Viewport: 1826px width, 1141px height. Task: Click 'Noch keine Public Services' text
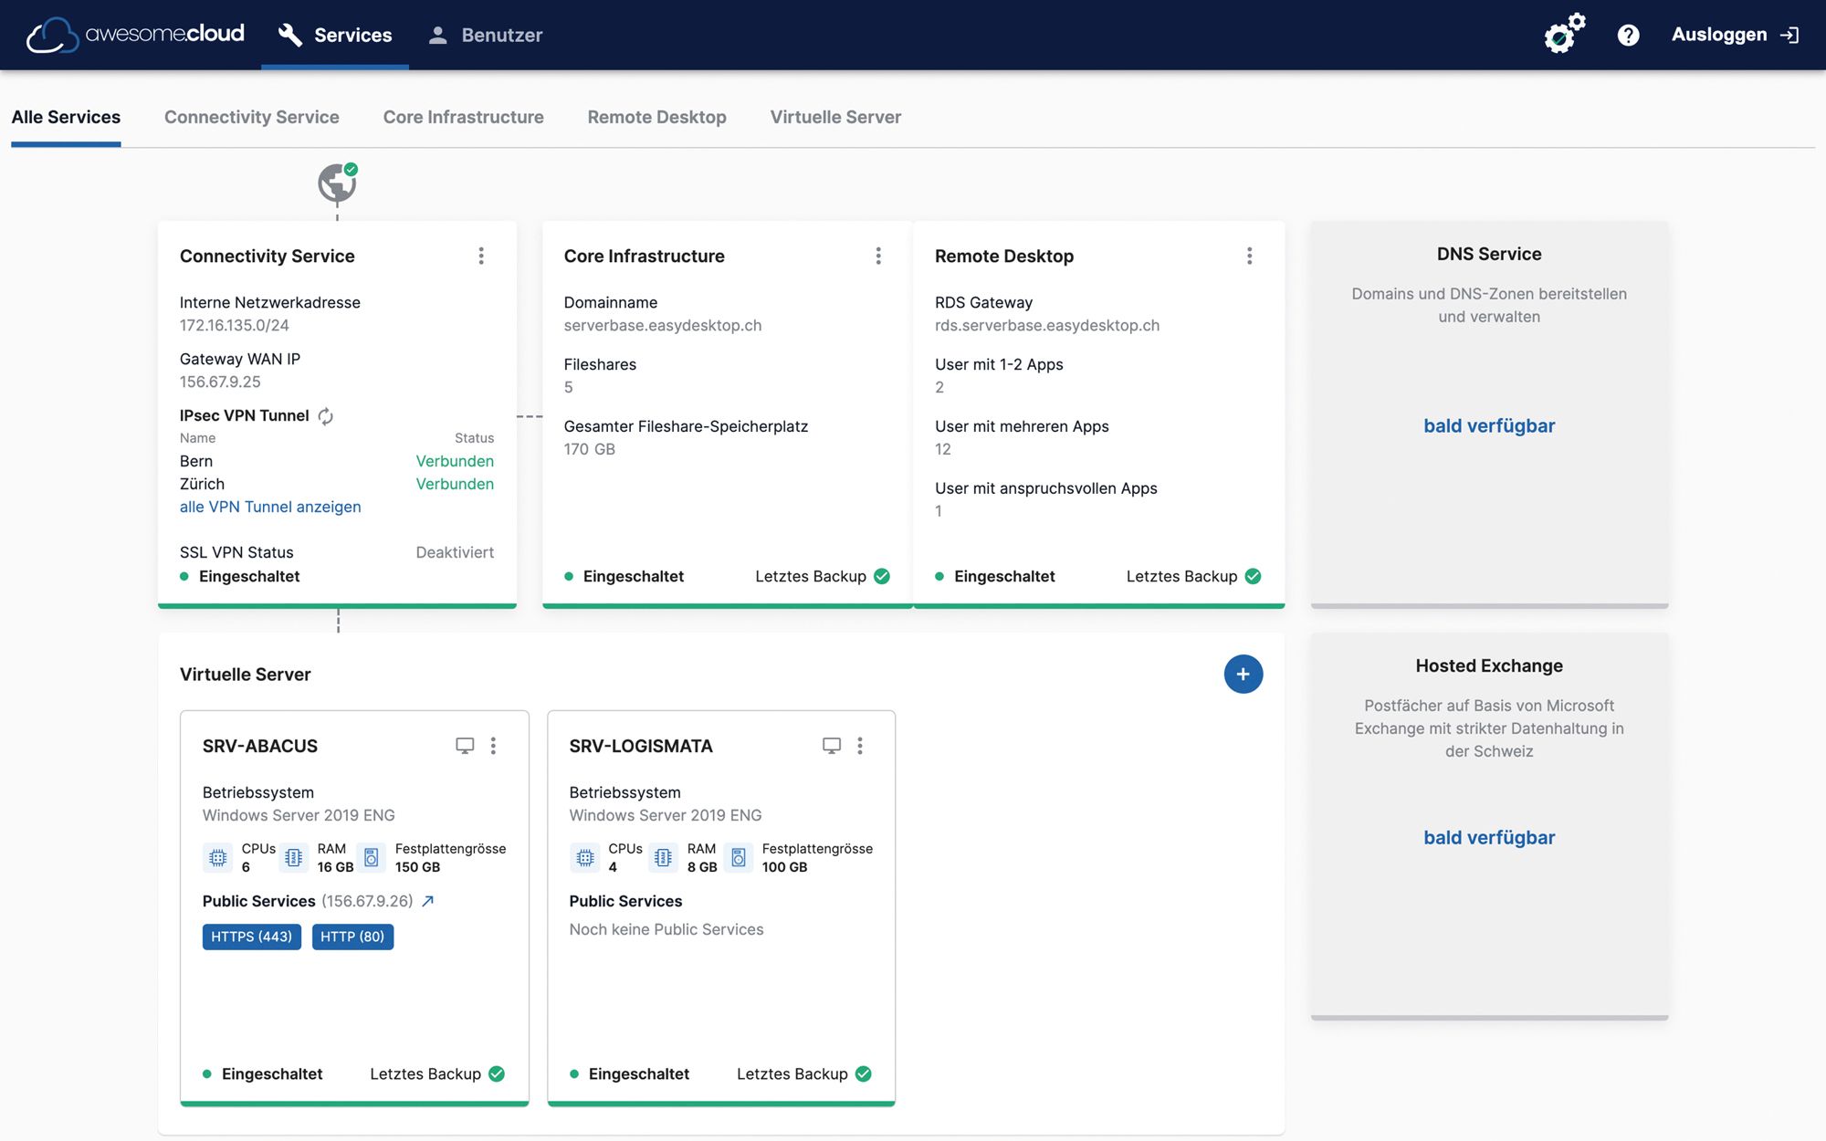pos(666,929)
